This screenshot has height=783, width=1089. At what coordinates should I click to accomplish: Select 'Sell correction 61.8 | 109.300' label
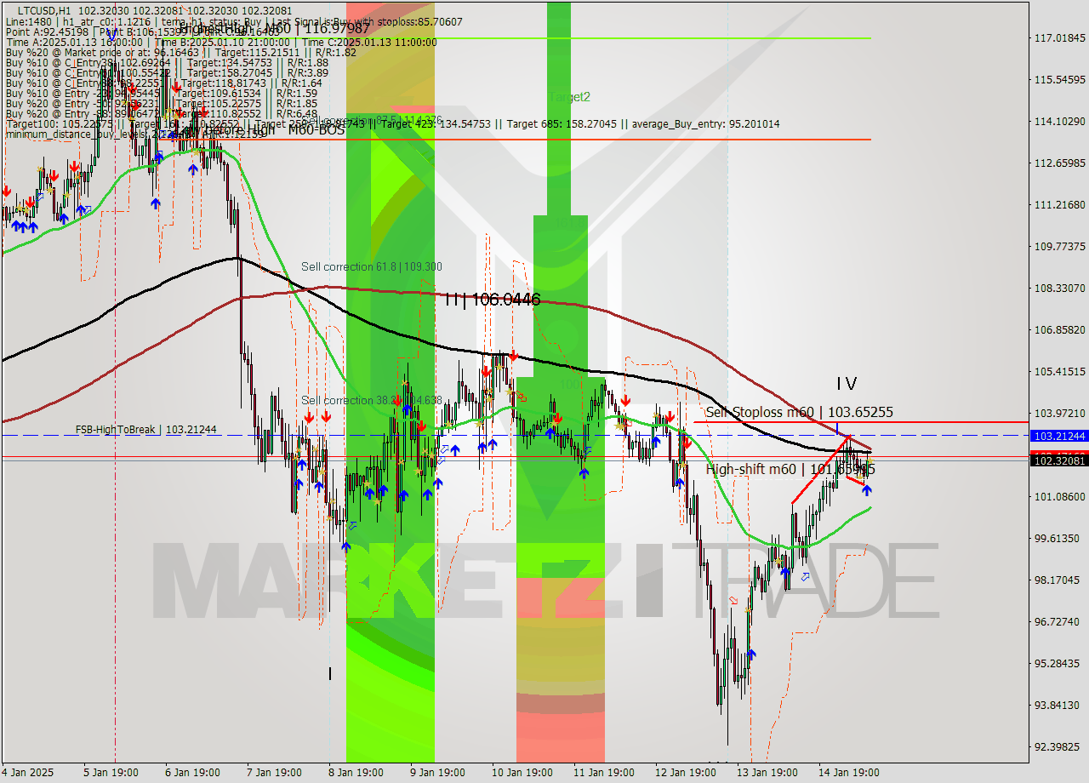[372, 267]
